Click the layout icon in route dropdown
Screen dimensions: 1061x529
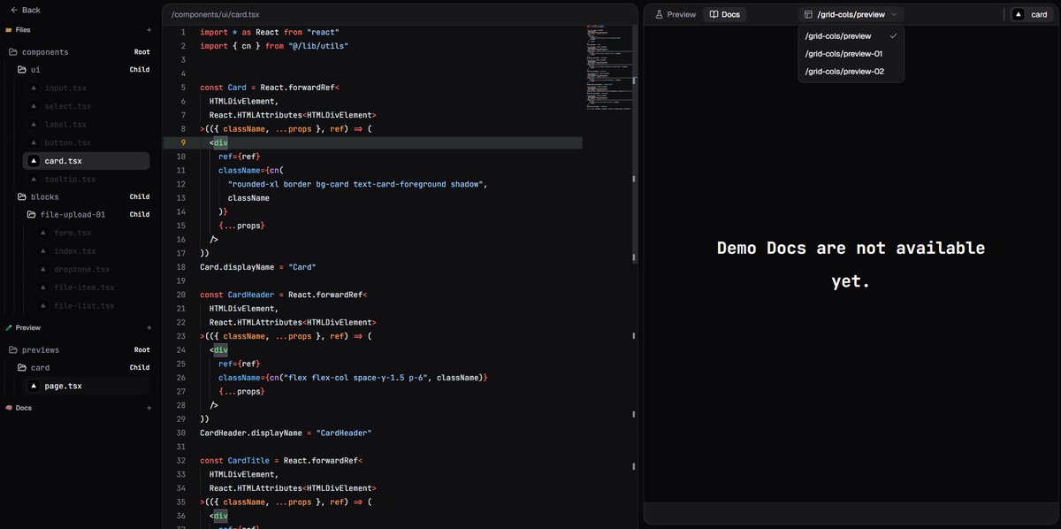tap(808, 14)
